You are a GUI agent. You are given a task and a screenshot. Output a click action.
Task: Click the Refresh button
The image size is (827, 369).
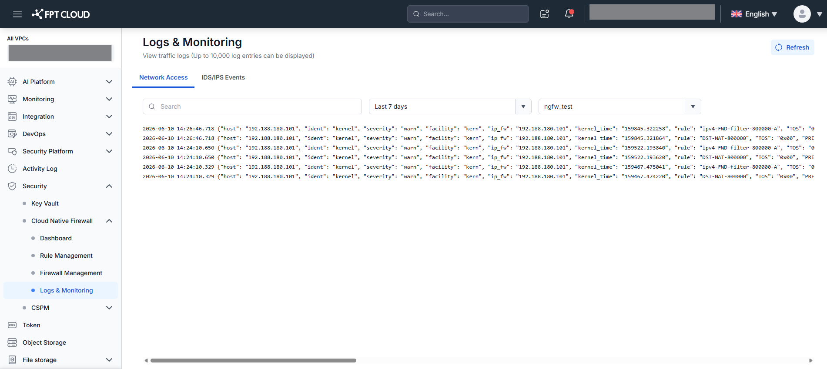[x=793, y=47]
